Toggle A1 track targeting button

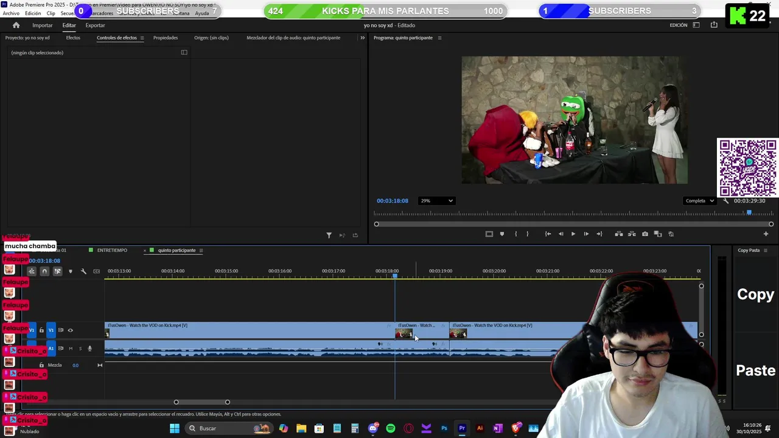[51, 349]
